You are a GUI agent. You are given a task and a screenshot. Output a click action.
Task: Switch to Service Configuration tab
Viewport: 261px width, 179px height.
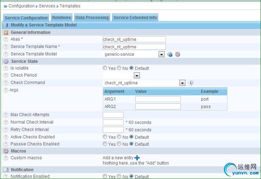[26, 18]
